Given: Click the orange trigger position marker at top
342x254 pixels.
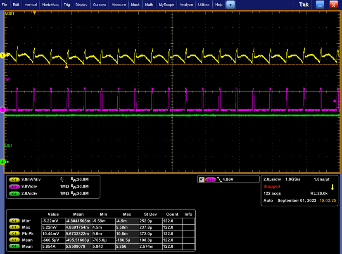Looking at the screenshot, I should [x=35, y=13].
